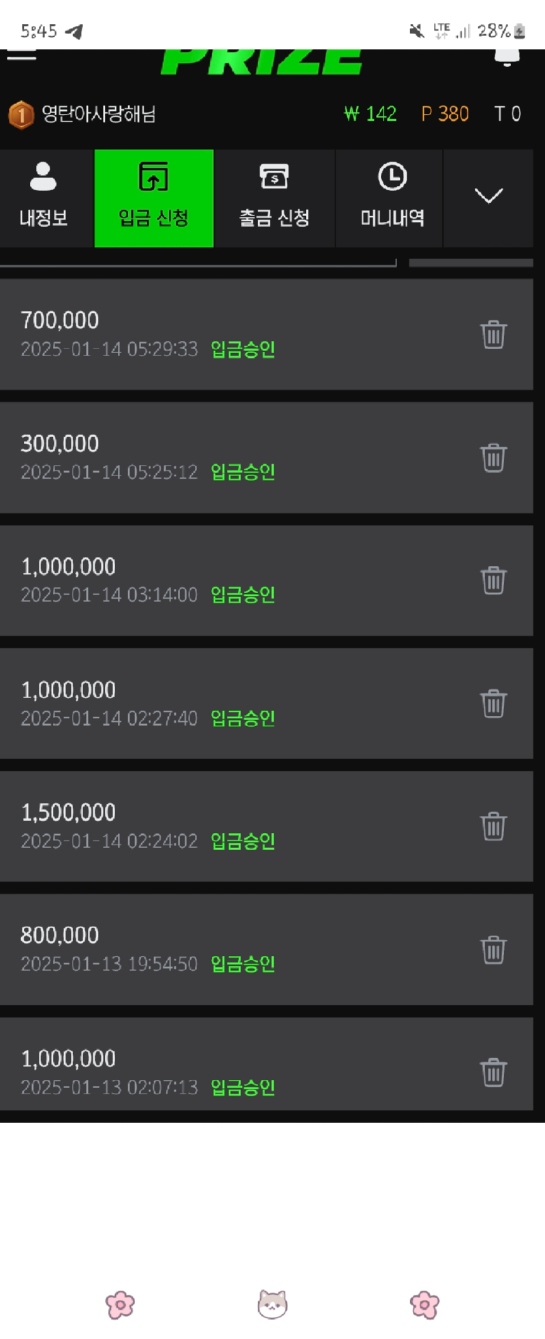The image size is (545, 1339).
Task: Select the 입금 신청 tab
Action: pyautogui.click(x=154, y=198)
